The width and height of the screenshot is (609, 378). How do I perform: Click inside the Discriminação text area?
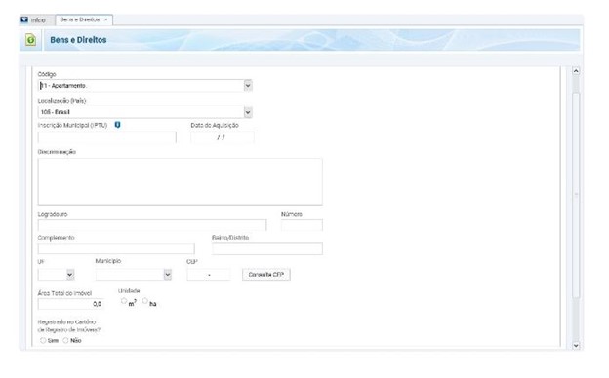(x=180, y=181)
